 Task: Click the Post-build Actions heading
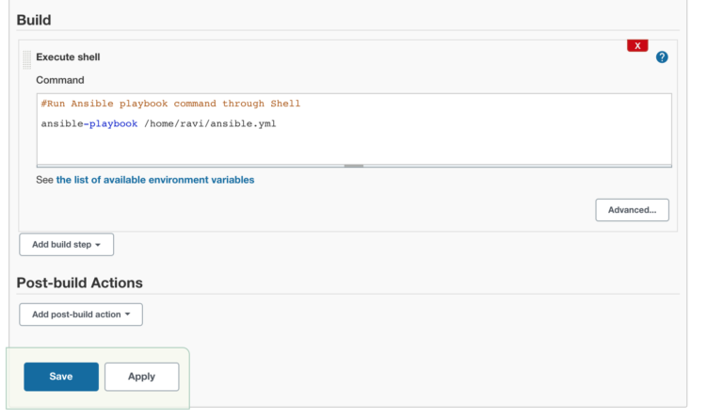80,283
